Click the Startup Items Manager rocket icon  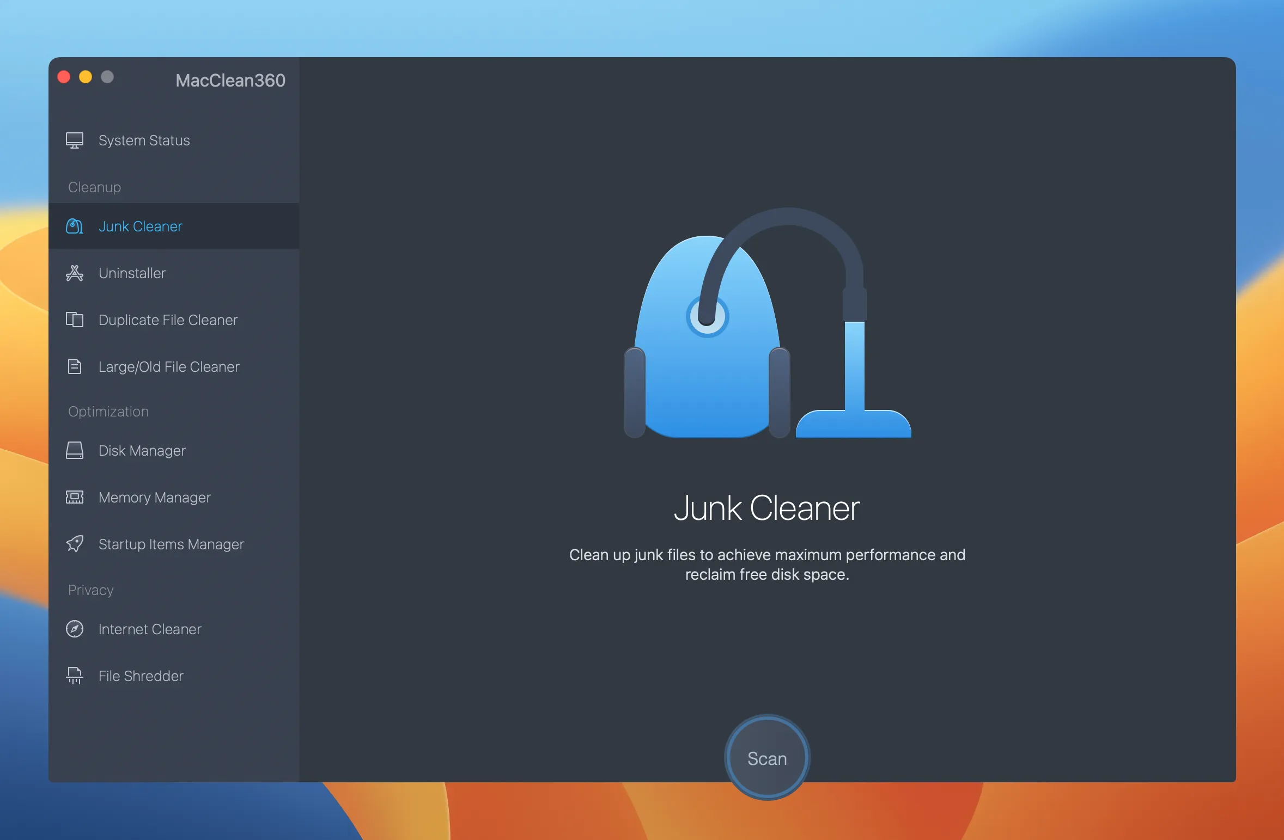click(75, 544)
